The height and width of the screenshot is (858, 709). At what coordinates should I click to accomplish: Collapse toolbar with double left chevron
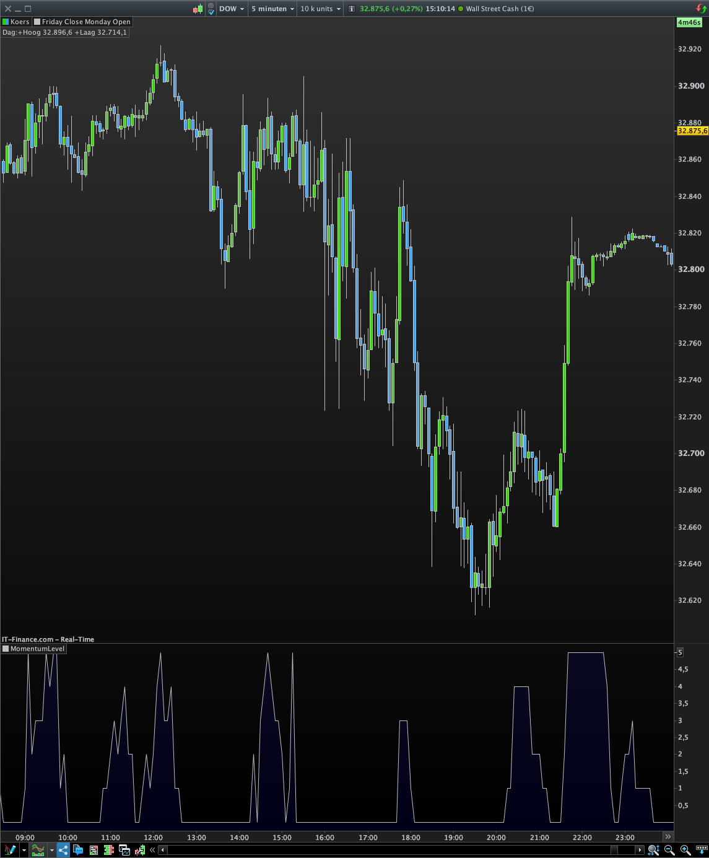[x=152, y=850]
